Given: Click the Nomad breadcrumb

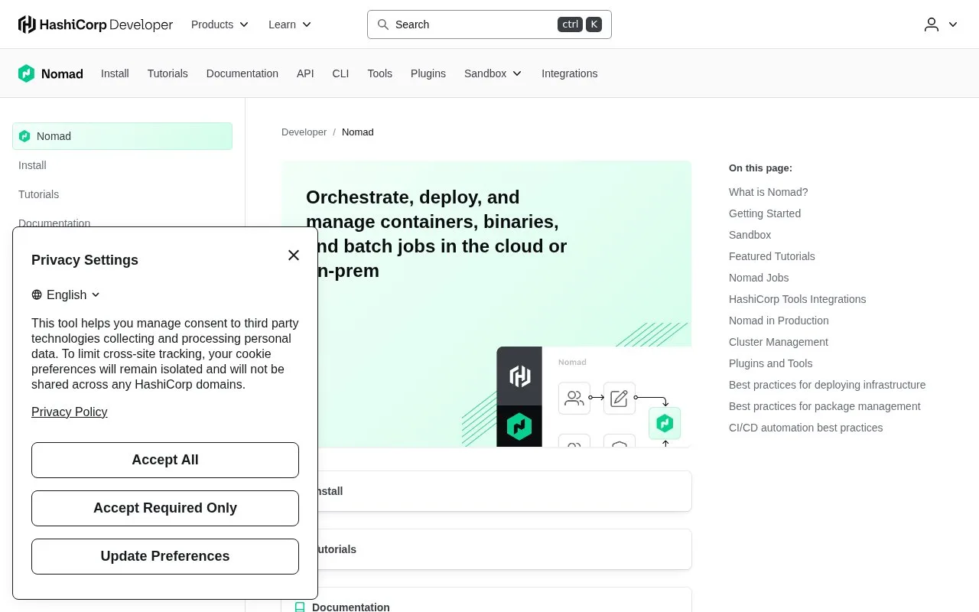Looking at the screenshot, I should coord(358,132).
